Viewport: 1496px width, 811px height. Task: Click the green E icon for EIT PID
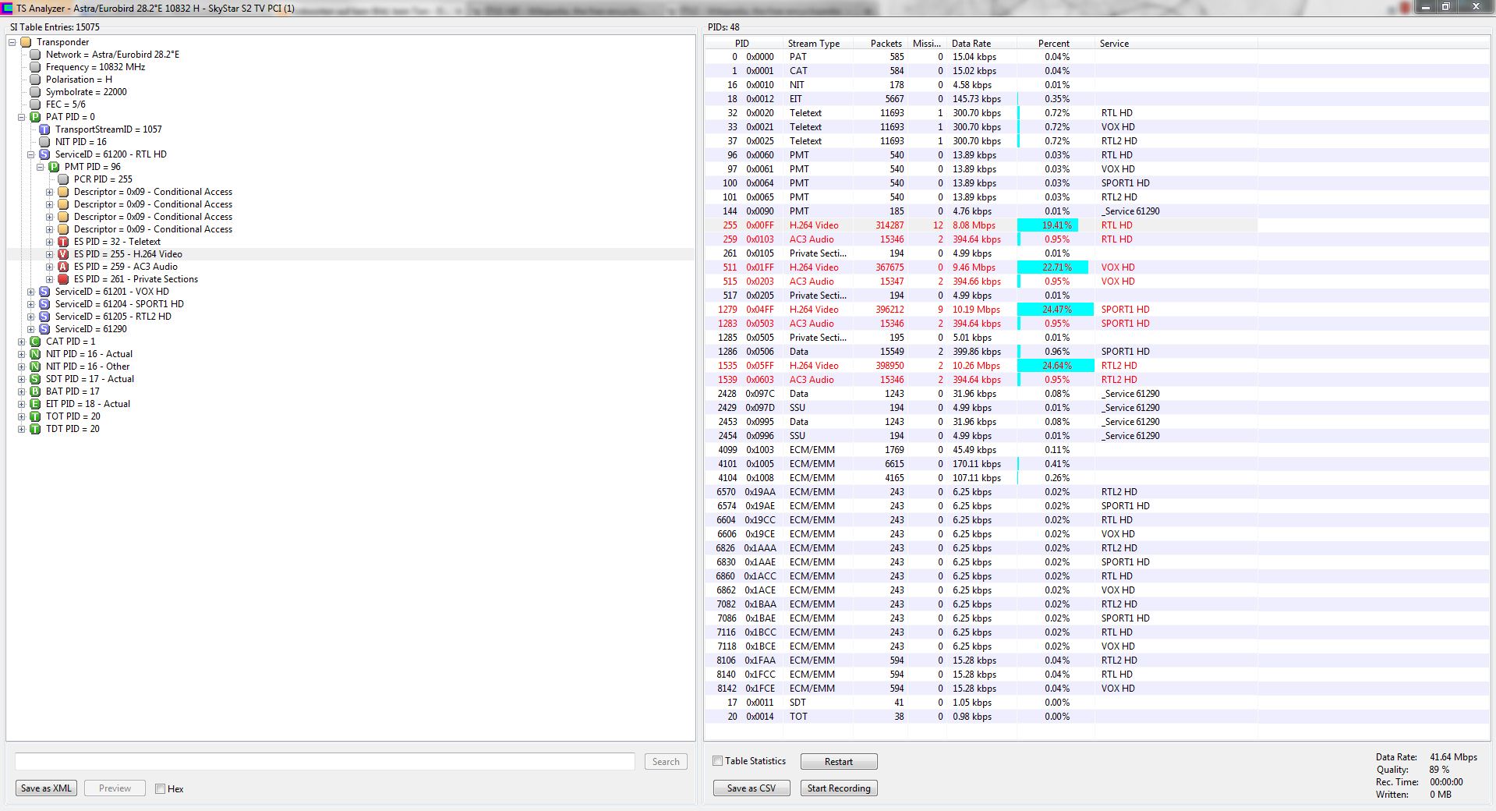coord(35,404)
